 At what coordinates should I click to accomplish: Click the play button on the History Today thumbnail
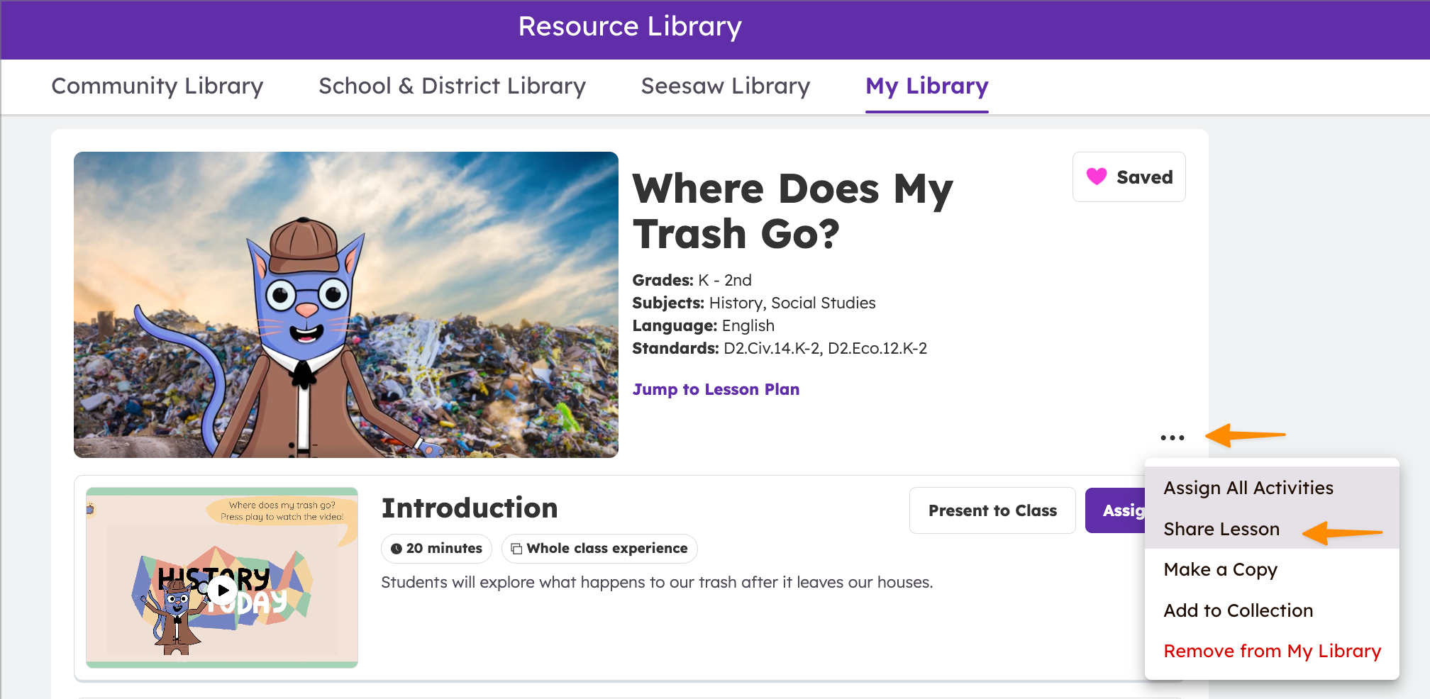click(222, 591)
